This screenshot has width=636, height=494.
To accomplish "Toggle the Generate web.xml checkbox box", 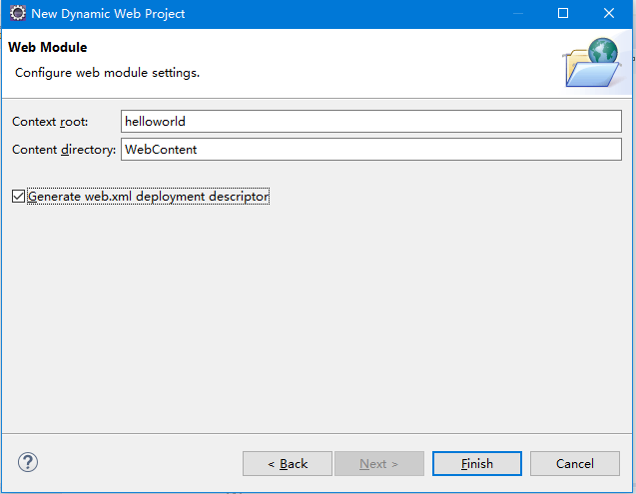I will click(x=18, y=197).
